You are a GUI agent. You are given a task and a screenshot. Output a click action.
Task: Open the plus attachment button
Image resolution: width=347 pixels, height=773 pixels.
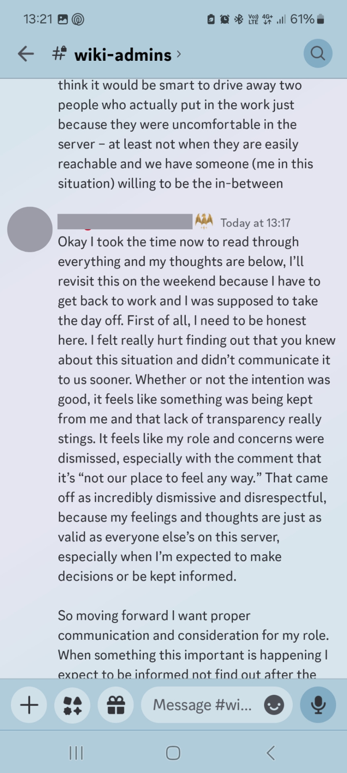coord(29,705)
